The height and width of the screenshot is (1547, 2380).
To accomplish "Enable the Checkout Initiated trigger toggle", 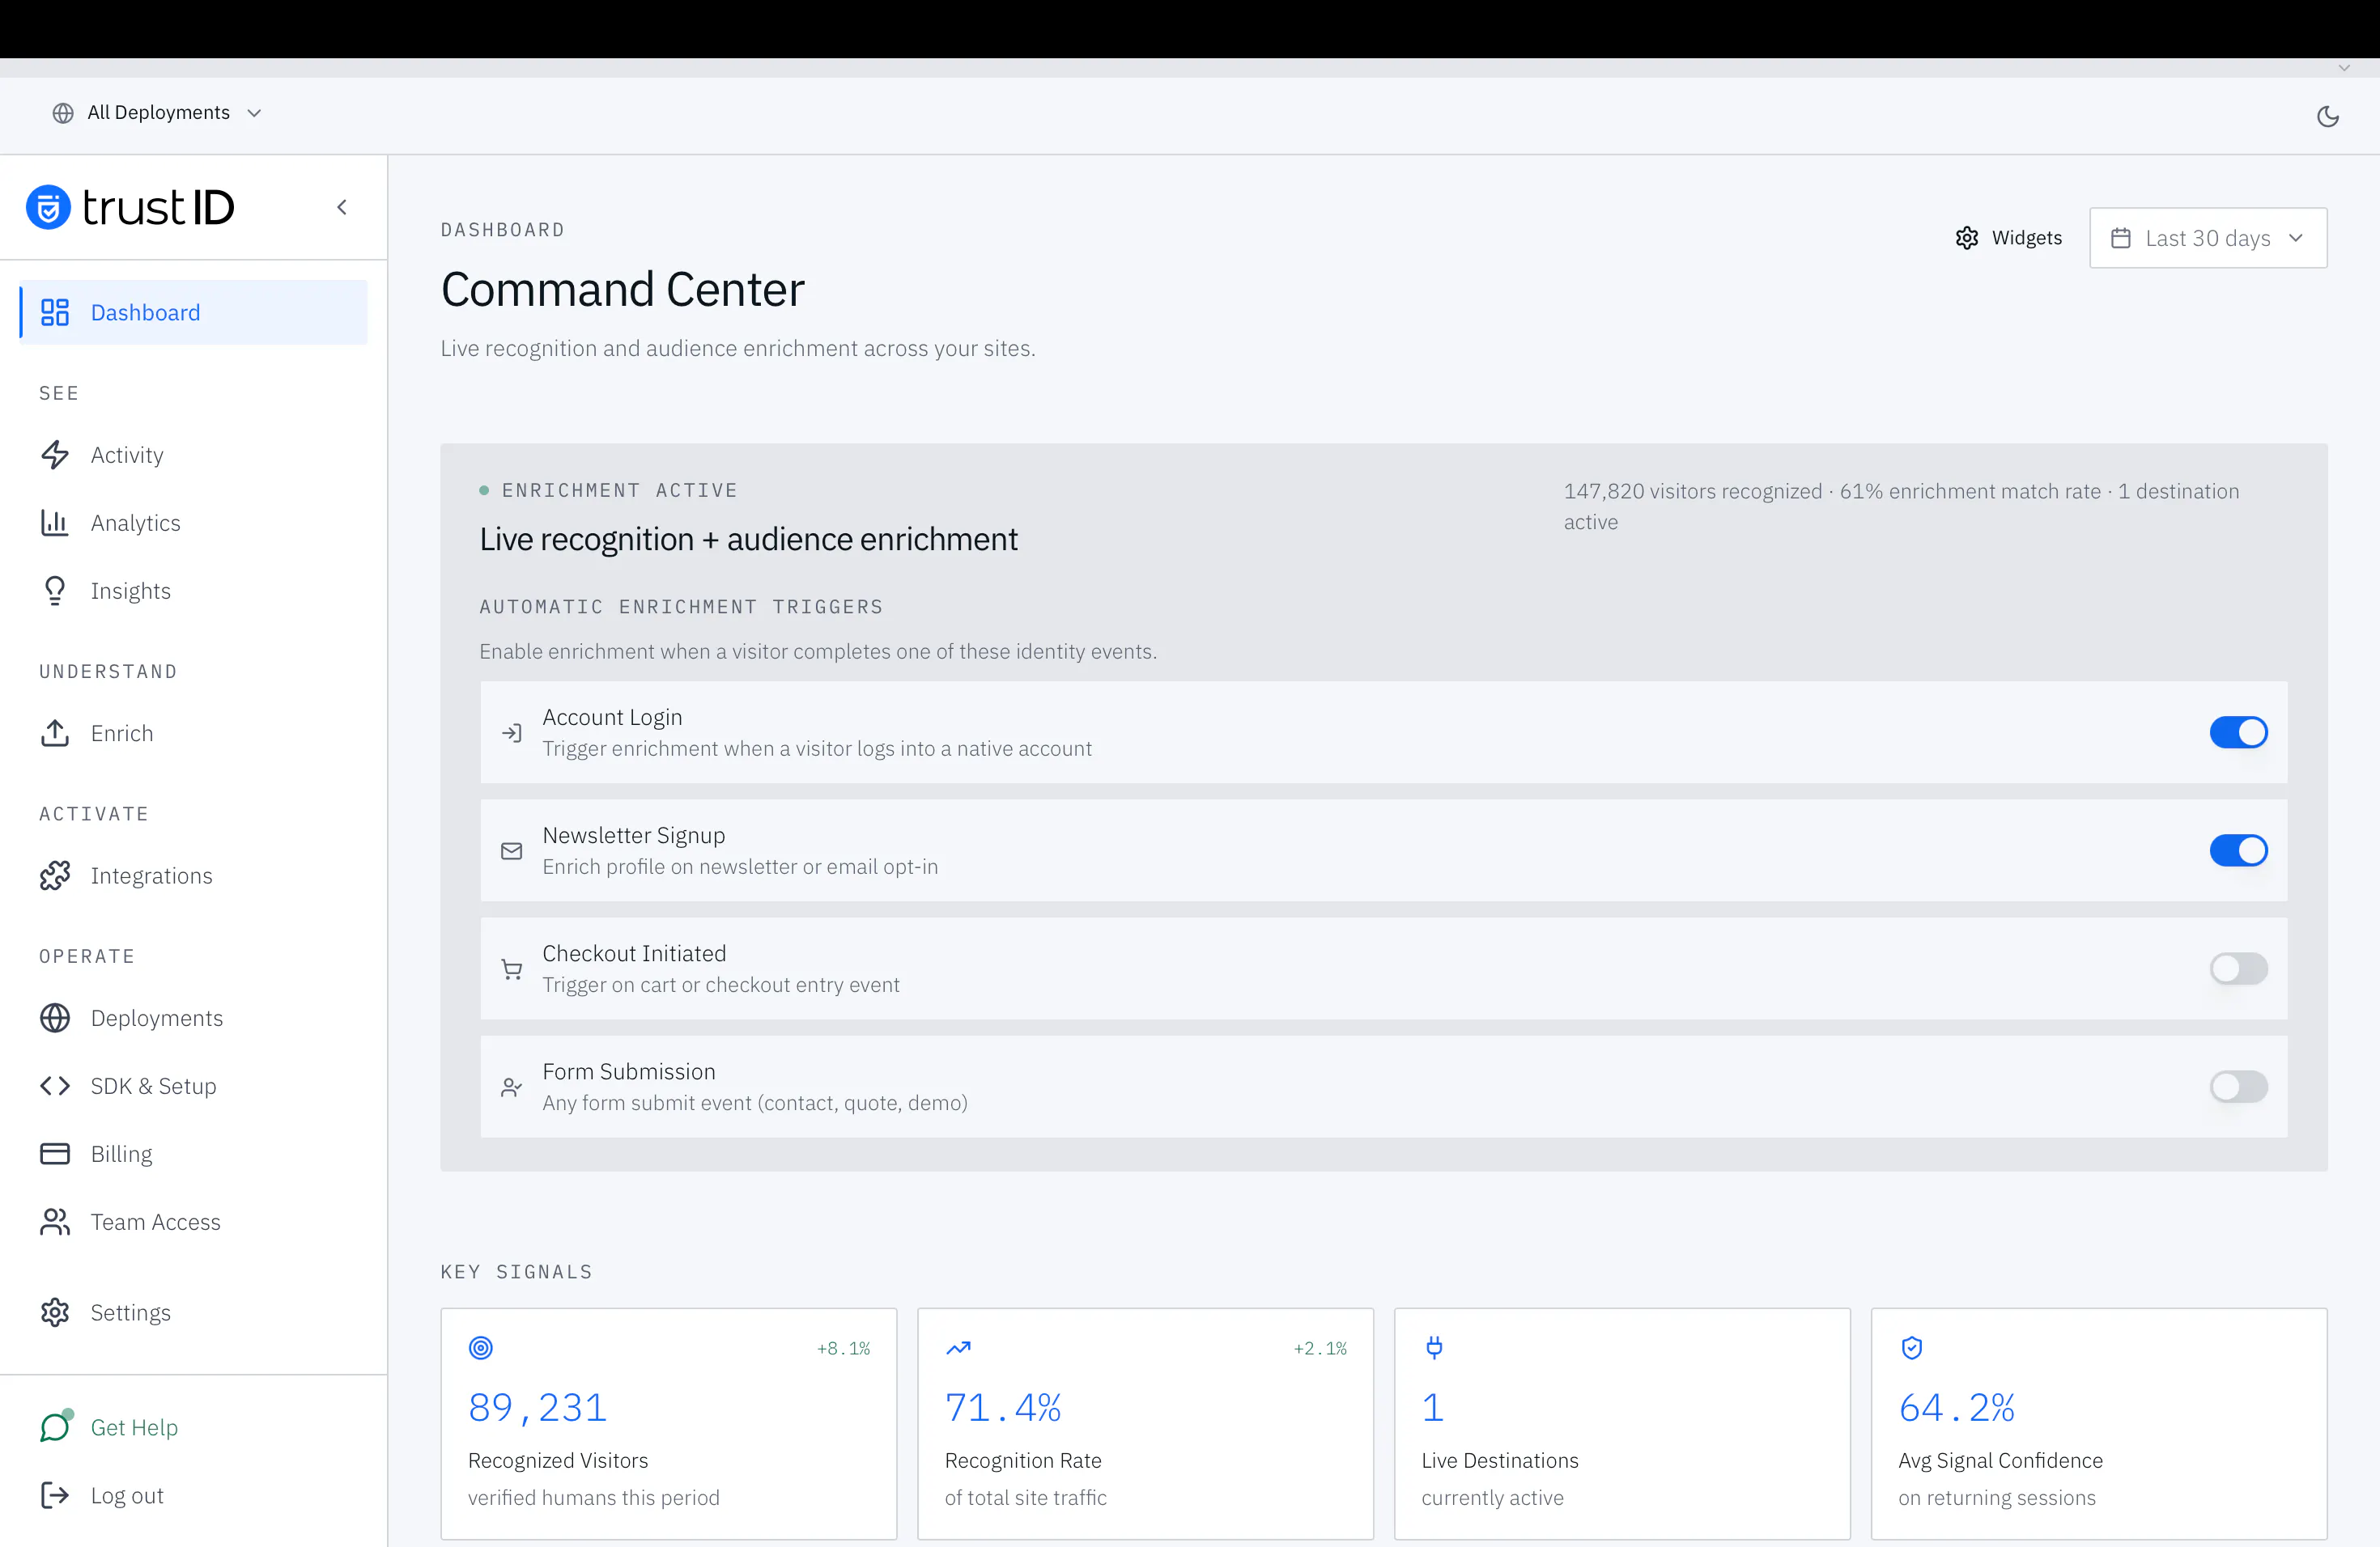I will (2238, 968).
